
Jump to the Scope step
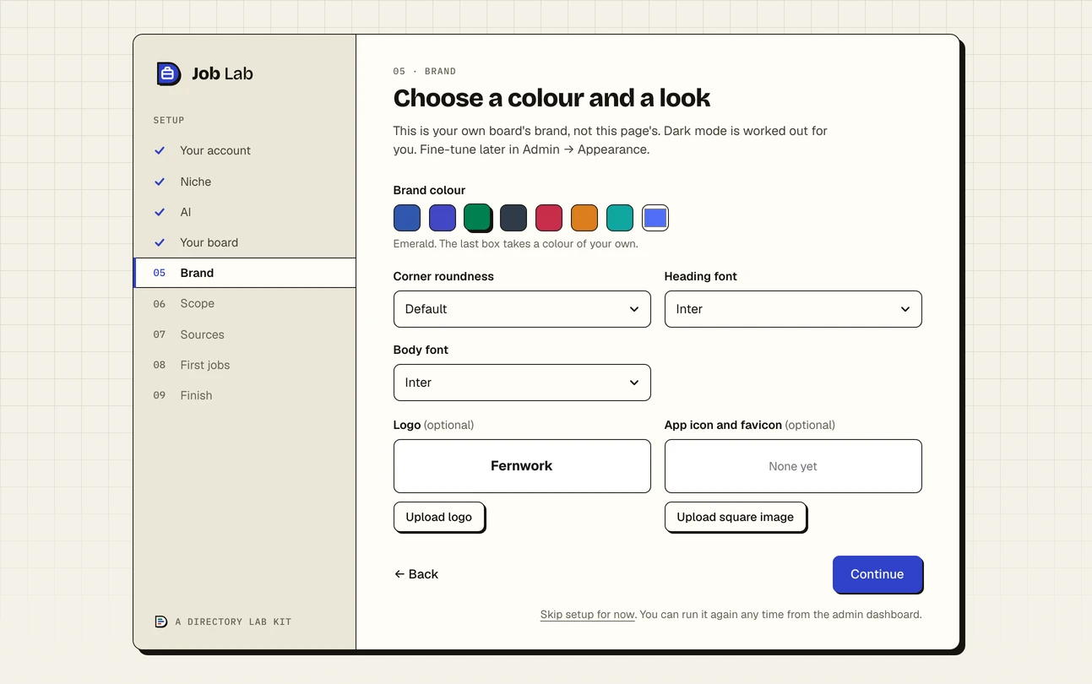(245, 303)
